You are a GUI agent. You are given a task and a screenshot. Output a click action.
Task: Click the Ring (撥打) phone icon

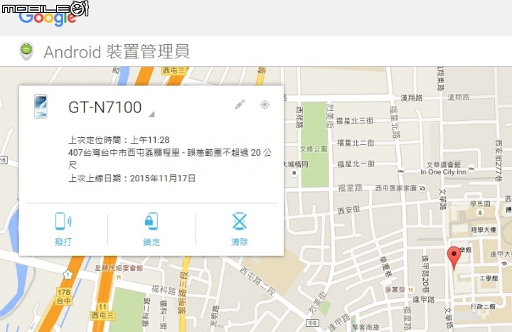[63, 221]
